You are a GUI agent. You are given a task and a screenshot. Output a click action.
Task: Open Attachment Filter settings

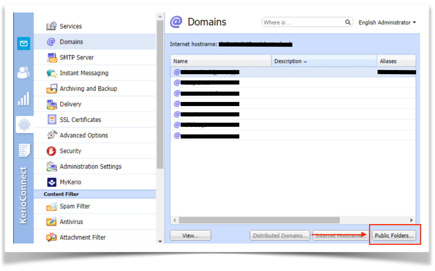point(95,237)
